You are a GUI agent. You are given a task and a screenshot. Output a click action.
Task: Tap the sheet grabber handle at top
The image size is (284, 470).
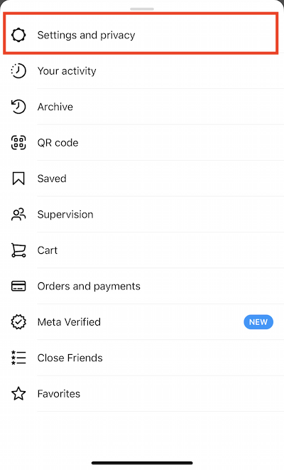click(x=142, y=9)
